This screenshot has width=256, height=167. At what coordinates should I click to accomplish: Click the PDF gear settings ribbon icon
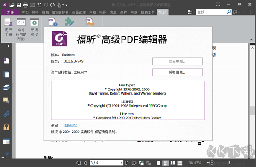[x=53, y=22]
